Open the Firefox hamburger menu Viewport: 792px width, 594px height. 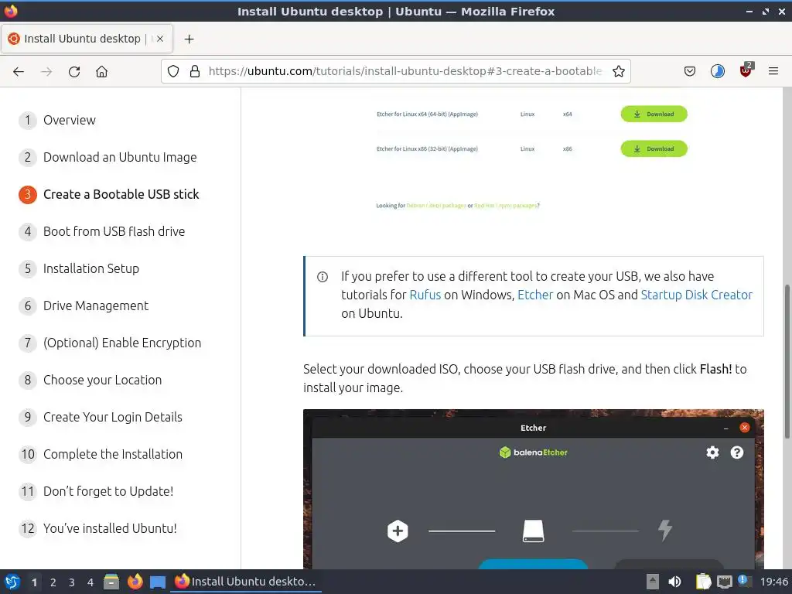[x=773, y=71]
